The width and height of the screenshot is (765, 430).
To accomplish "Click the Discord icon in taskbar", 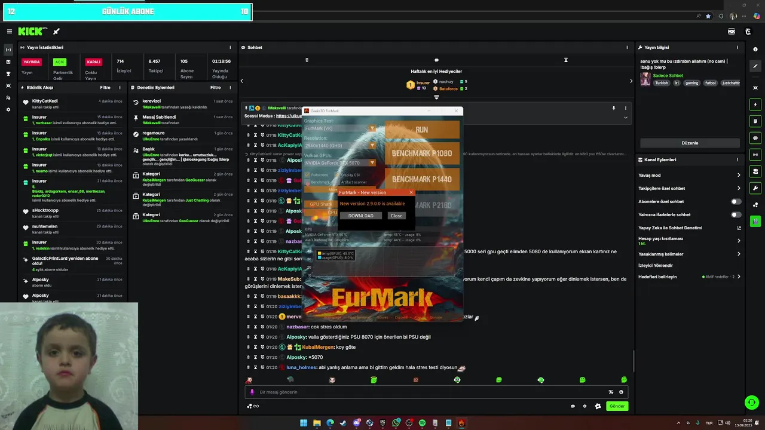I will (x=357, y=423).
